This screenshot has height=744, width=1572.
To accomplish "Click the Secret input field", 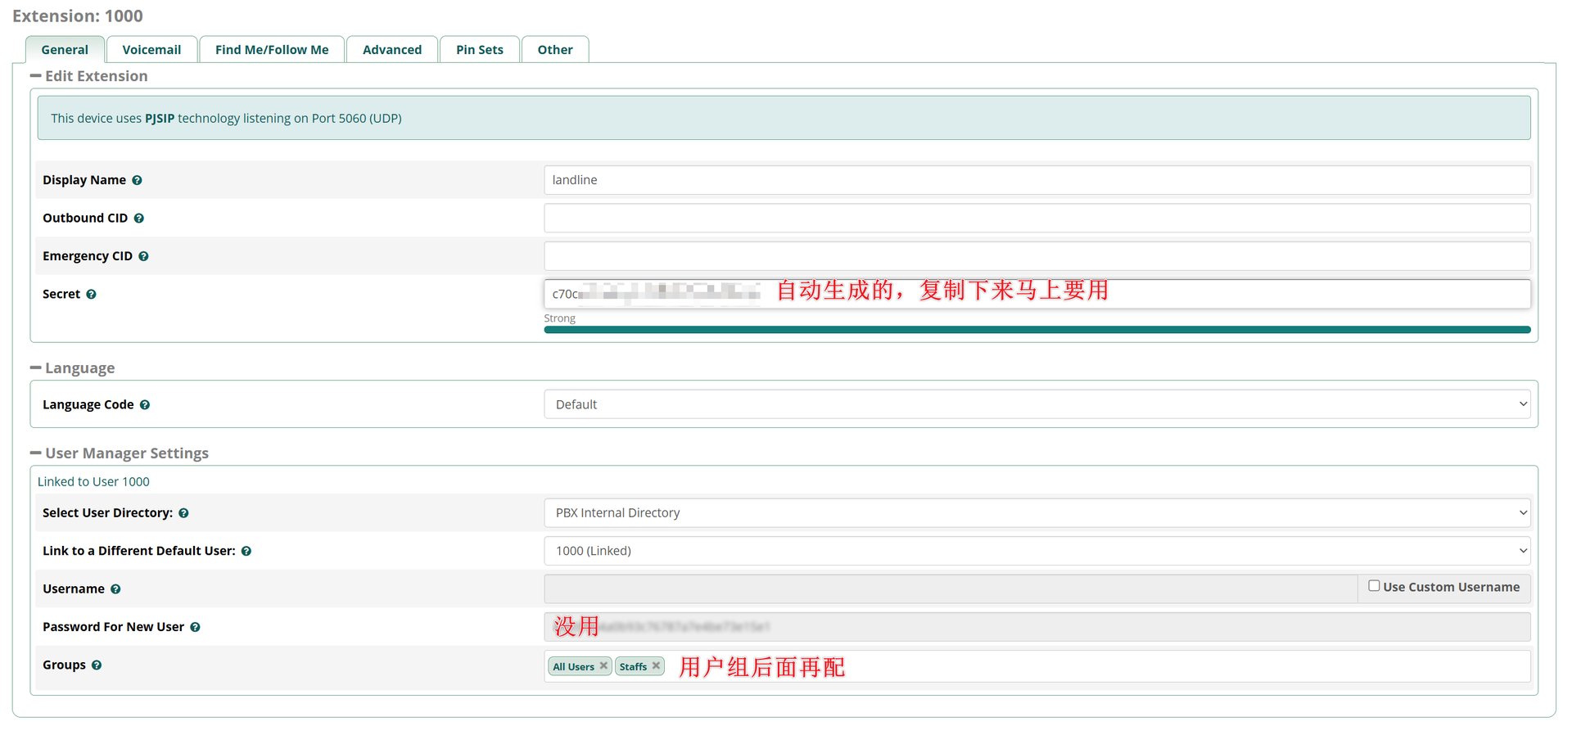I will [x=1037, y=294].
